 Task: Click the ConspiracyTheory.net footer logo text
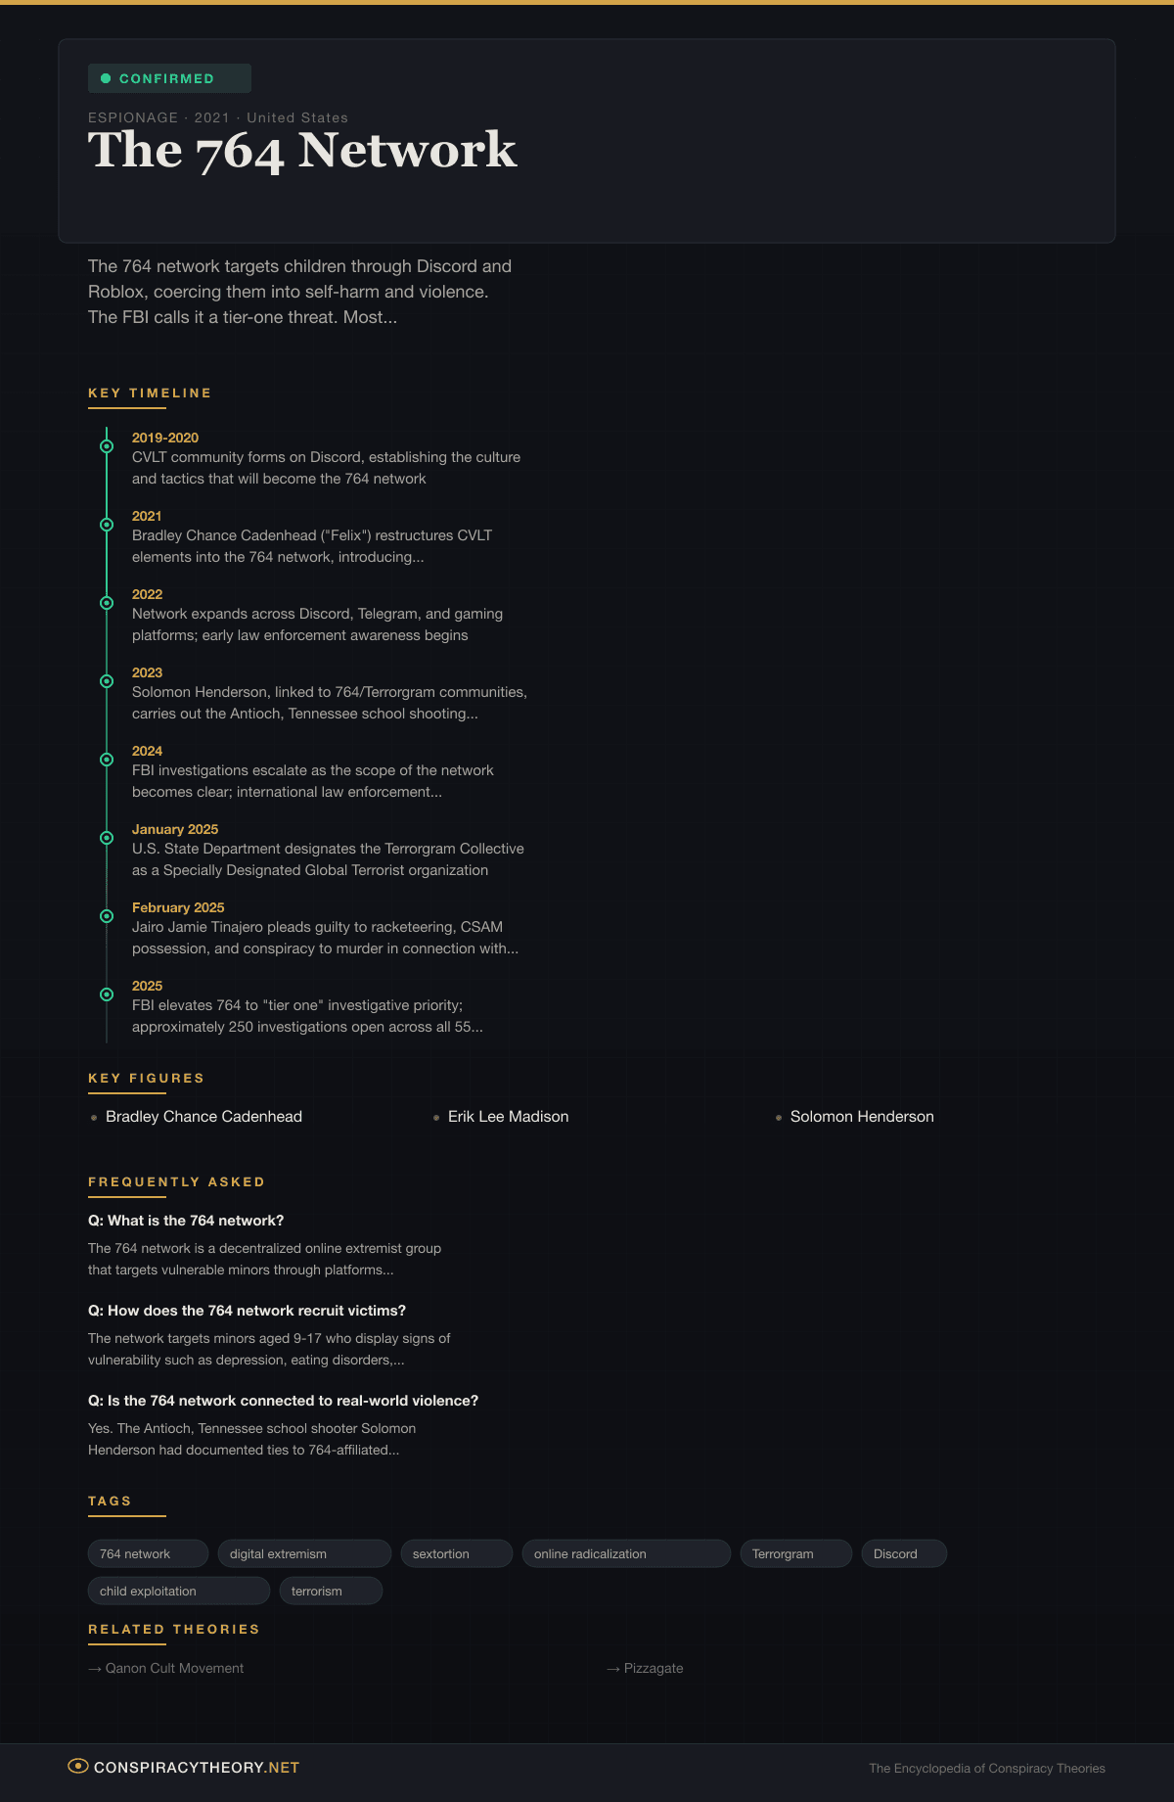(196, 1767)
